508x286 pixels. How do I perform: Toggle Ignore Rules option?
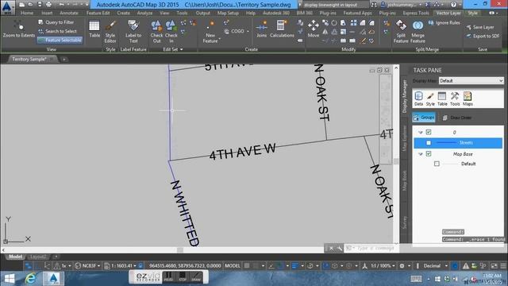[x=444, y=23]
